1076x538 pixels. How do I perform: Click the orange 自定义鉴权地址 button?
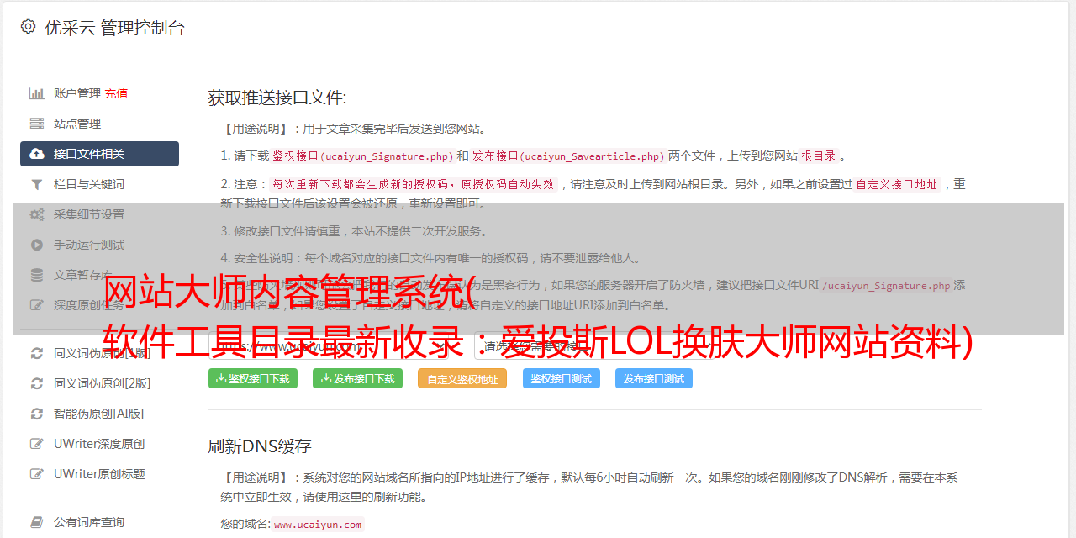(462, 379)
